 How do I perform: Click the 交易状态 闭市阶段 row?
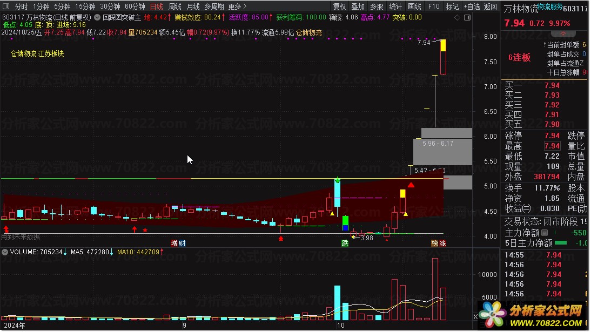(x=546, y=221)
